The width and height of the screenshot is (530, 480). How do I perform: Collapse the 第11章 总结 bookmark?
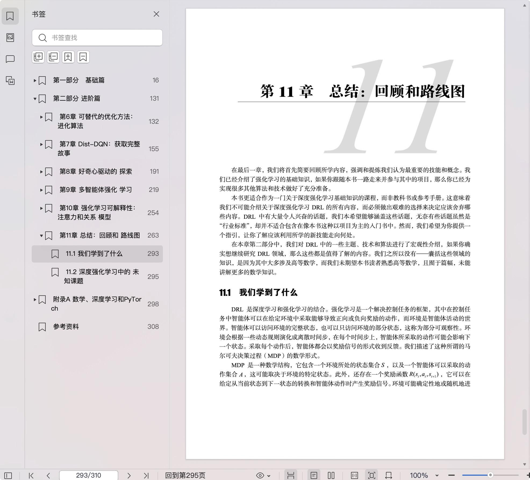pos(41,235)
